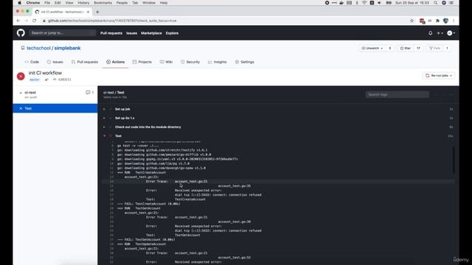Viewport: 472px width, 265px height.
Task: Switch to the repository Pull requests tab
Action: (85, 62)
